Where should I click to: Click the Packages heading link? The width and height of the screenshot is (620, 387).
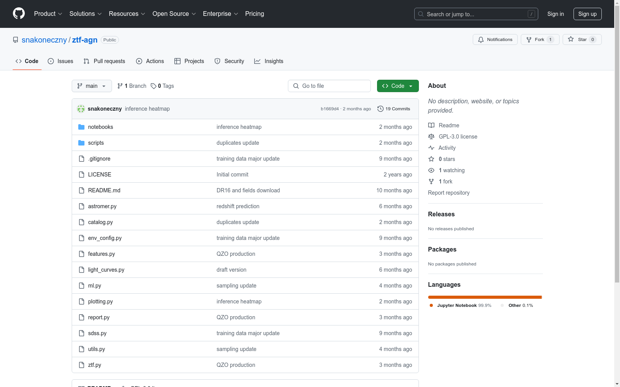tap(442, 249)
